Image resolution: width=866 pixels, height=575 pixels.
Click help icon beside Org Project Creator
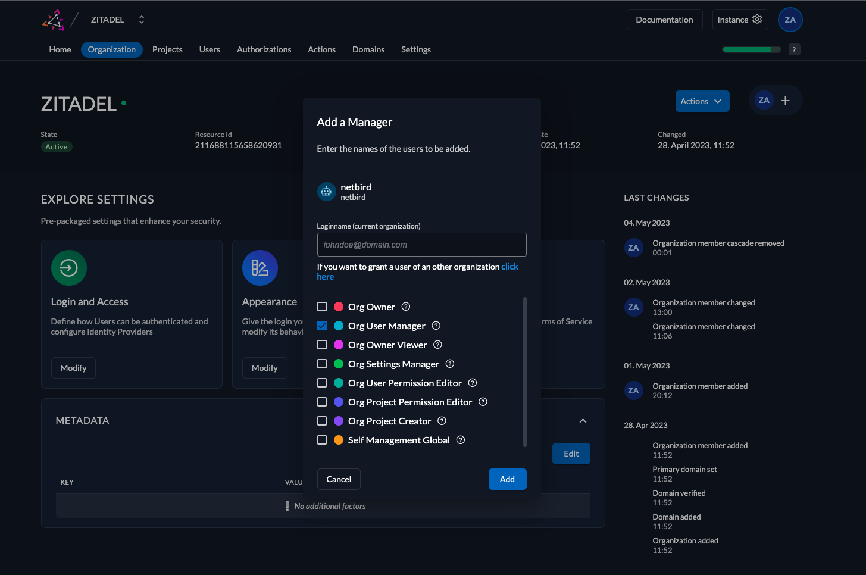coord(442,421)
